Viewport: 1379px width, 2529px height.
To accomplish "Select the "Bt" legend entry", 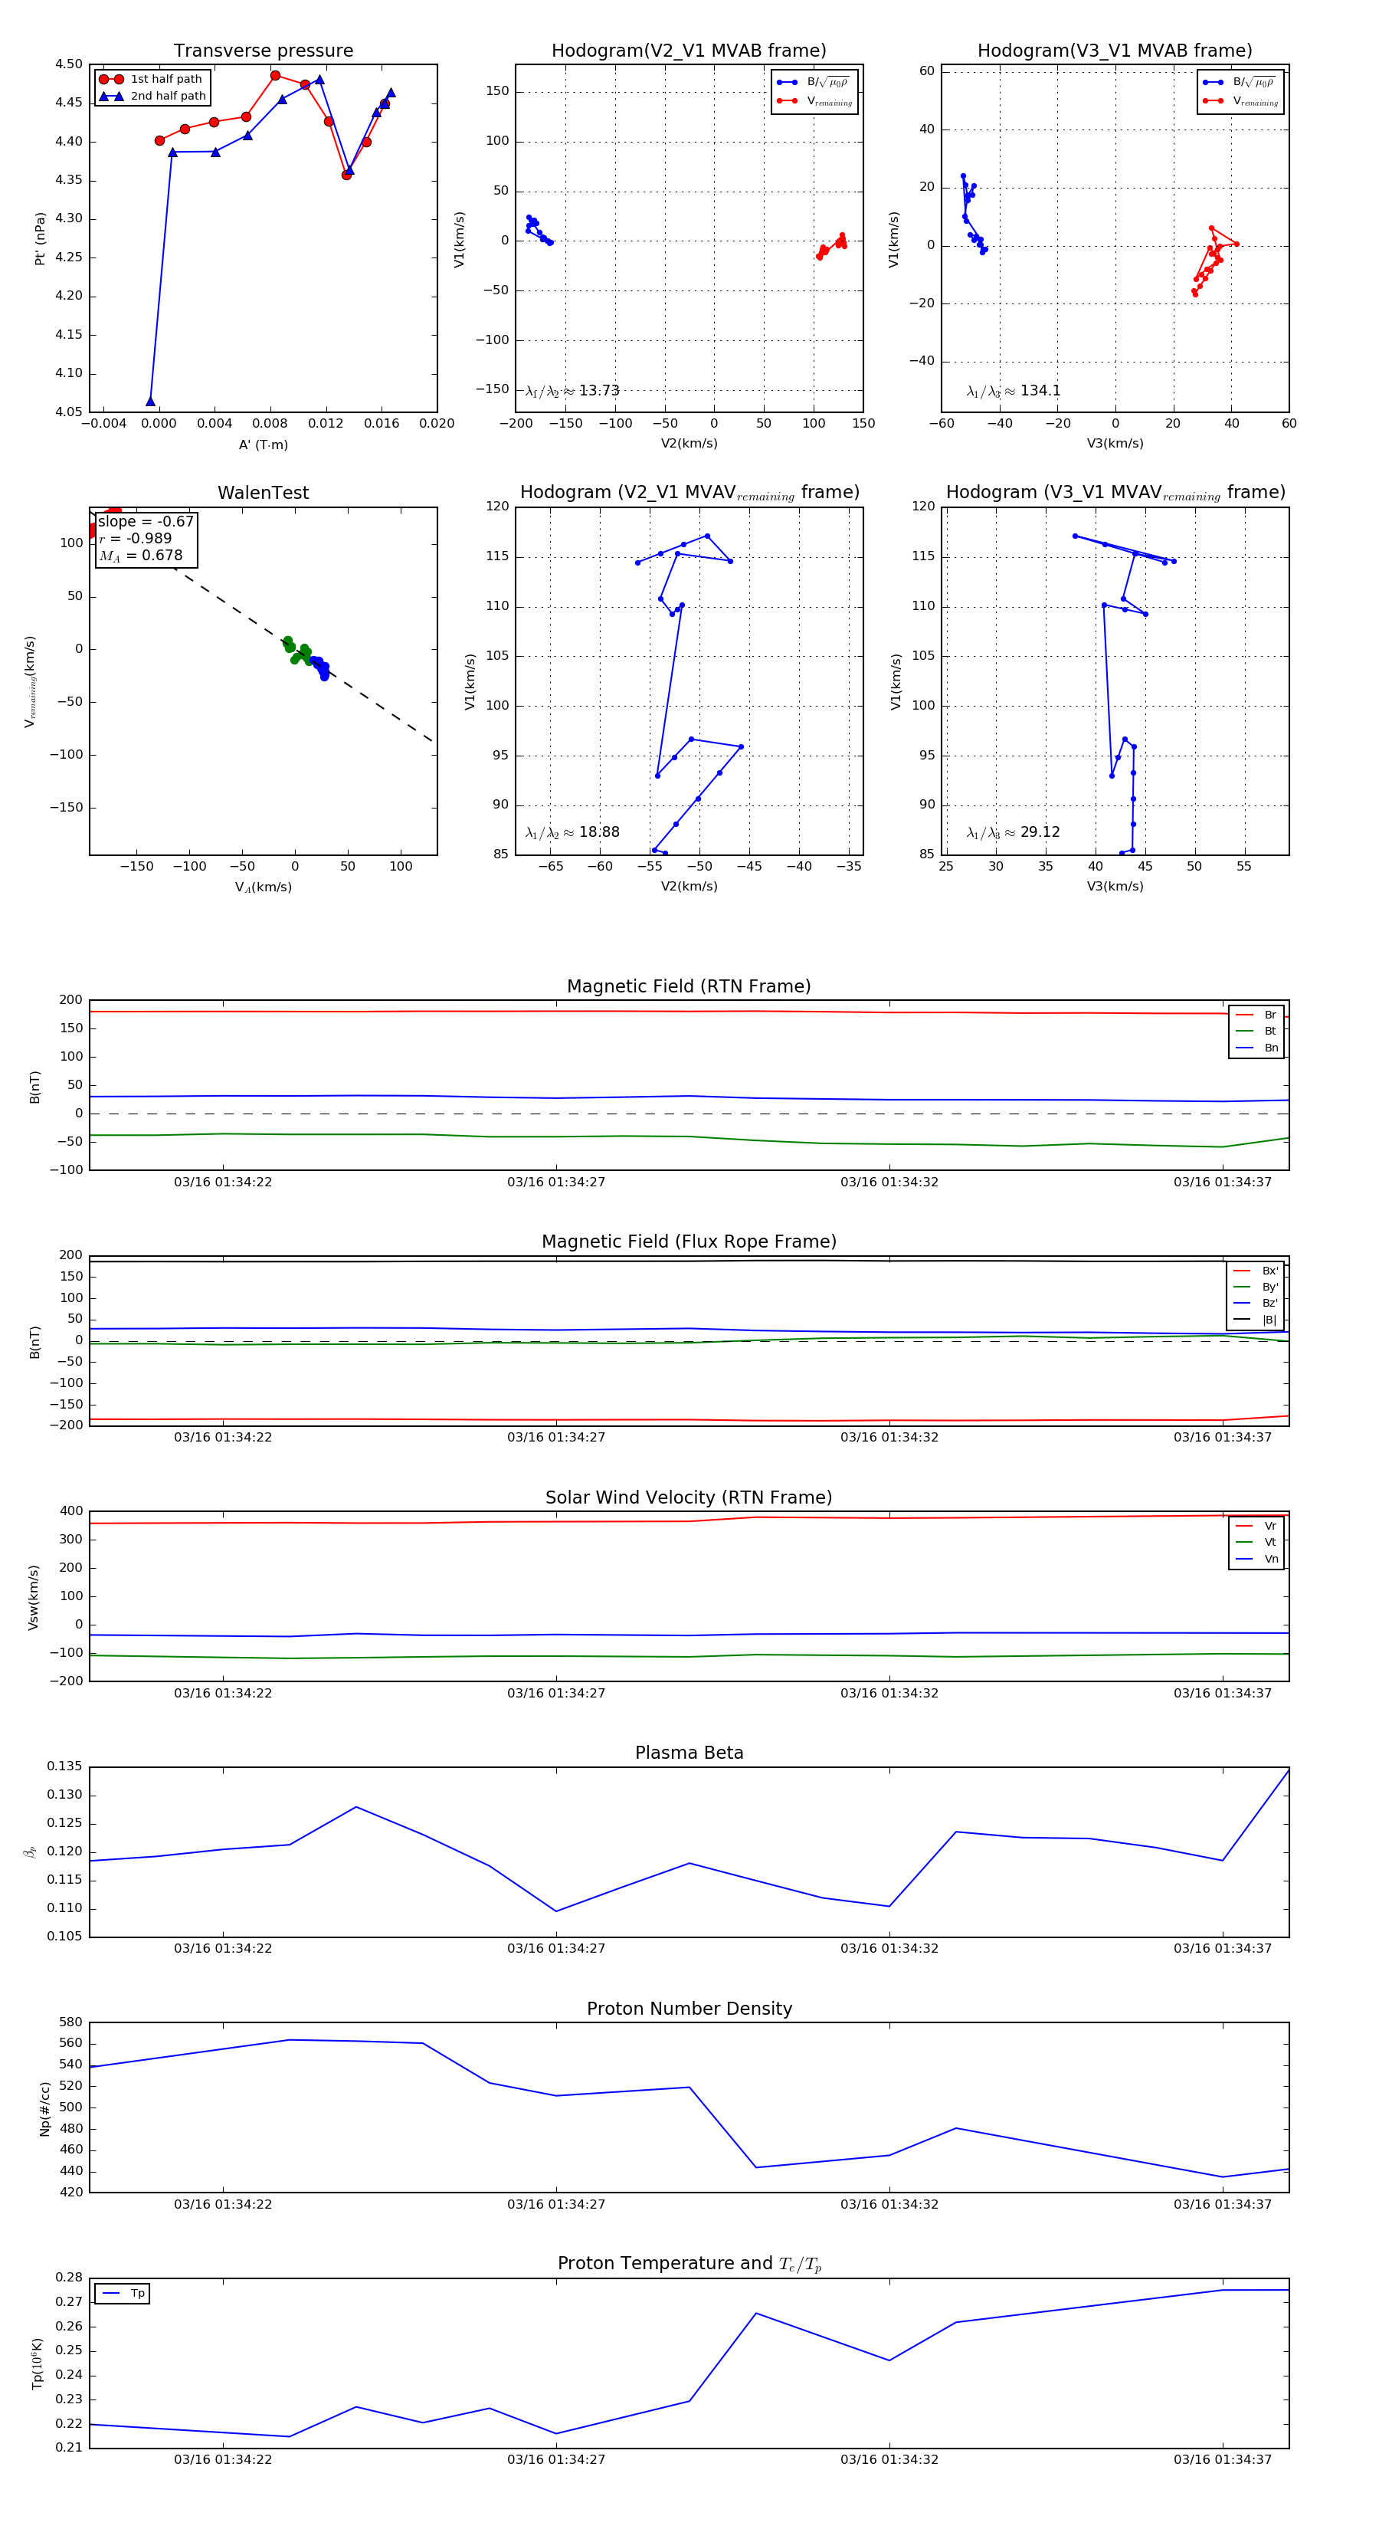I will click(1256, 1031).
